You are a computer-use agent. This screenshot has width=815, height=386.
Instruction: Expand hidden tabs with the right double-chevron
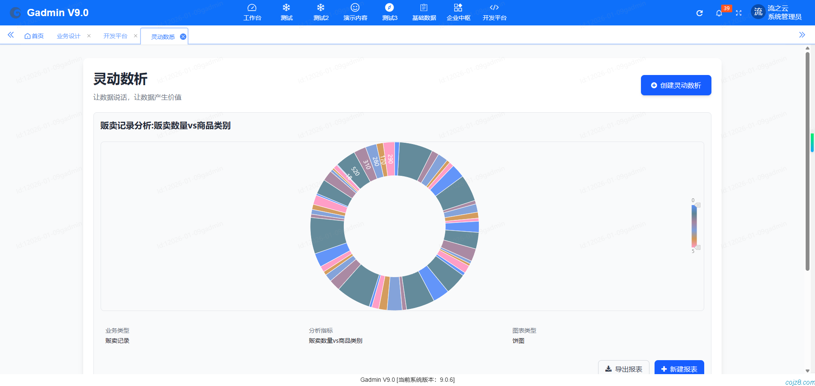(x=802, y=35)
